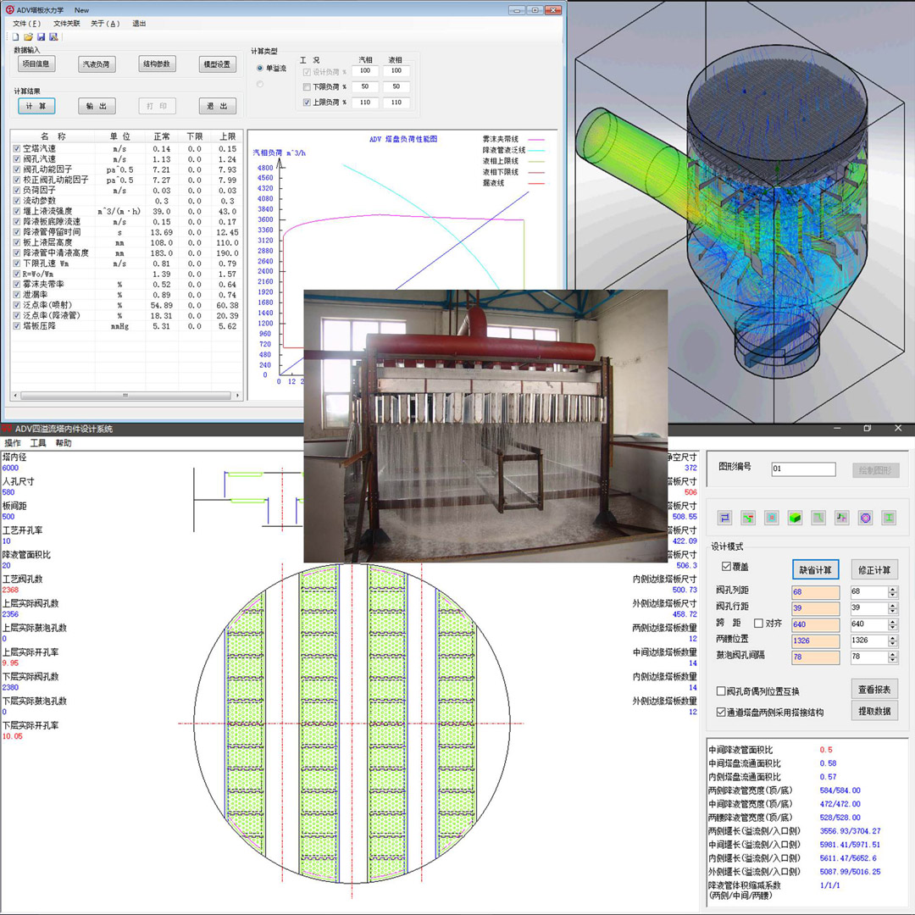
Task: Click the 图形编号 input field
Action: click(803, 469)
